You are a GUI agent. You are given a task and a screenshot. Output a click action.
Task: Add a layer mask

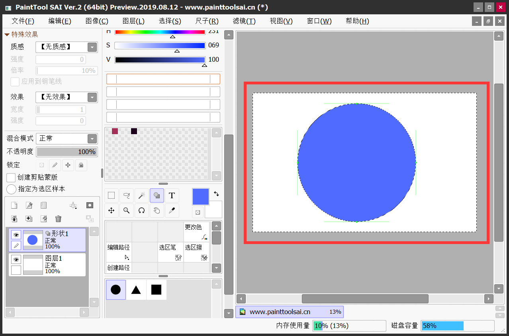pyautogui.click(x=90, y=205)
